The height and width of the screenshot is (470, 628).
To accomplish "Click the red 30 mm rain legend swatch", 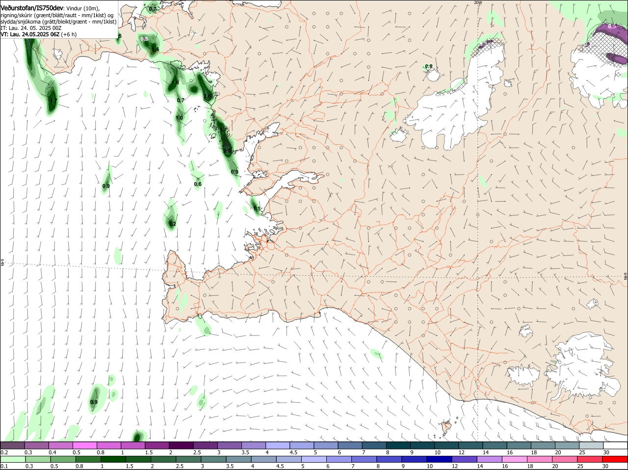I will pos(615,459).
